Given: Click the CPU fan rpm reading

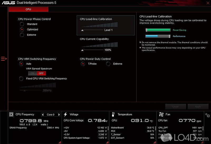Looking at the screenshot, I should 190,121.
